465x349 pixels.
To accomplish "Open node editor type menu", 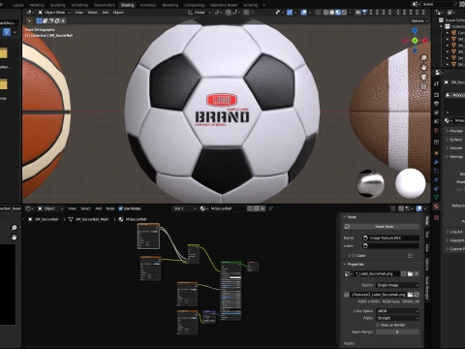I will click(30, 208).
